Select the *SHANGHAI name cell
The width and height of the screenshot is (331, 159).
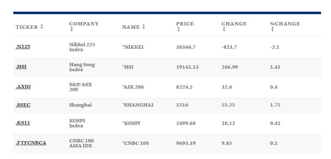coord(138,105)
